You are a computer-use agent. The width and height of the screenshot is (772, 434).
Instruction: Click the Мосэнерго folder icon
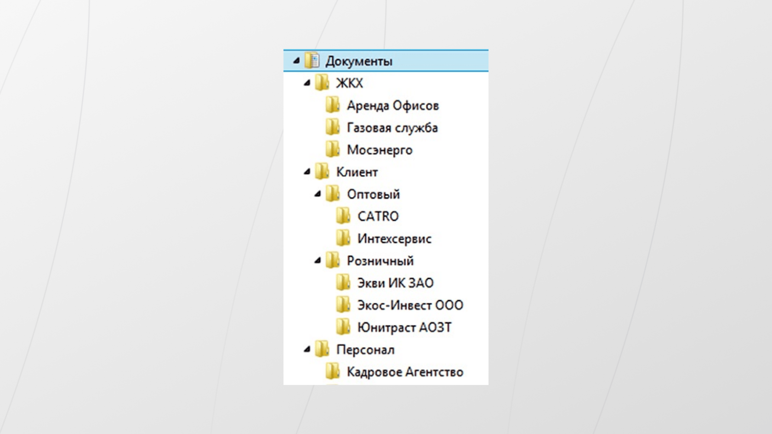(x=333, y=149)
